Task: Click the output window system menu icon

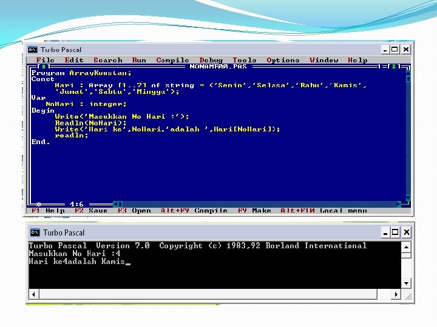Action: pos(35,232)
